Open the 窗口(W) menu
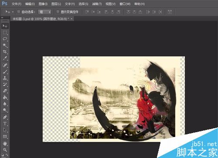 click(x=125, y=4)
